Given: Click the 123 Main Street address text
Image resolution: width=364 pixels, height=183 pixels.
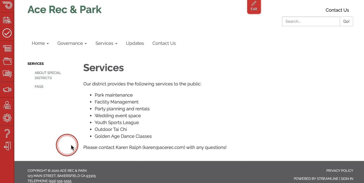Looking at the screenshot, I should point(62,176).
